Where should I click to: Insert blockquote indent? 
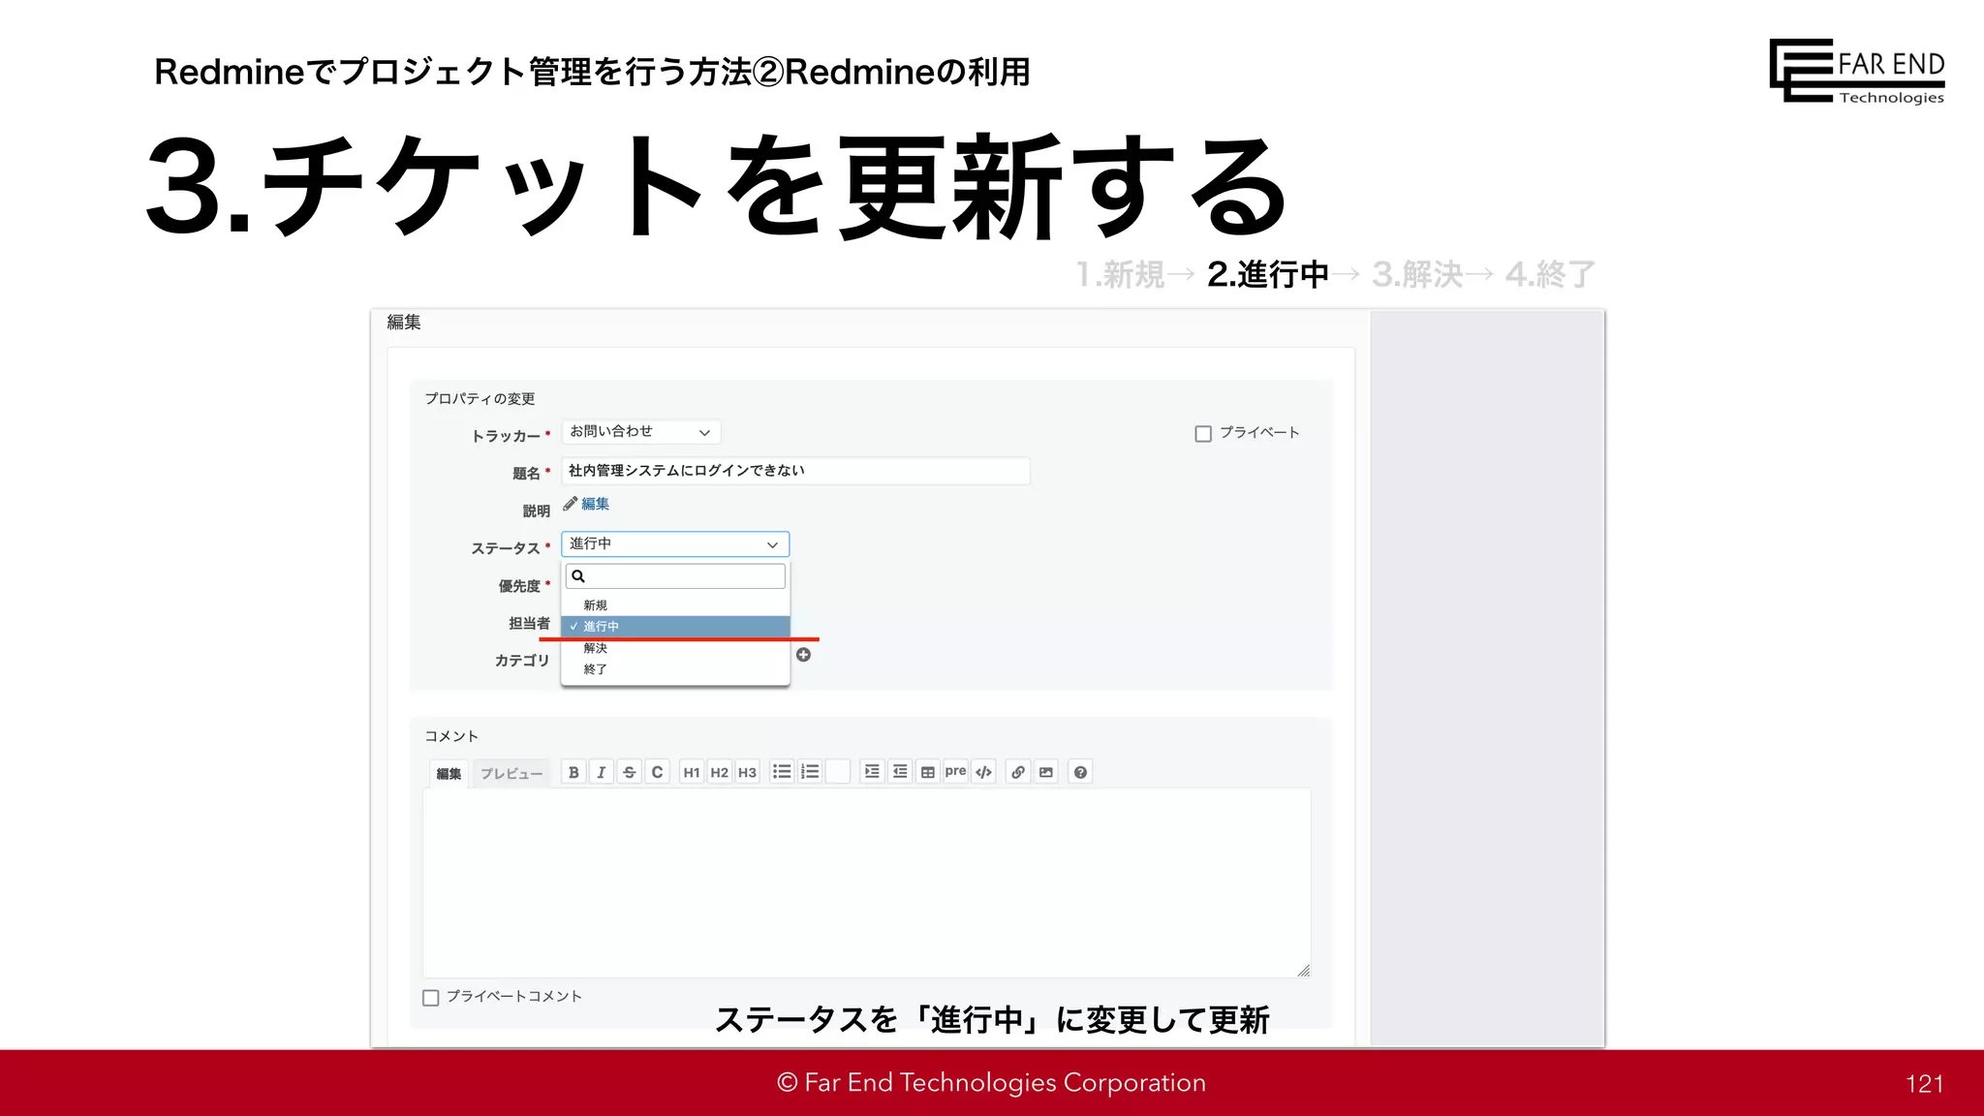tap(872, 772)
